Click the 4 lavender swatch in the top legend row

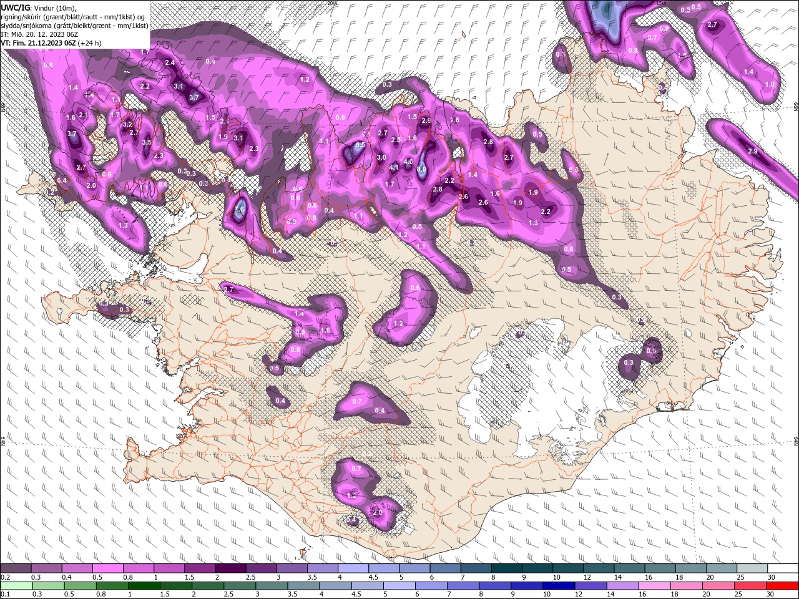coord(354,568)
